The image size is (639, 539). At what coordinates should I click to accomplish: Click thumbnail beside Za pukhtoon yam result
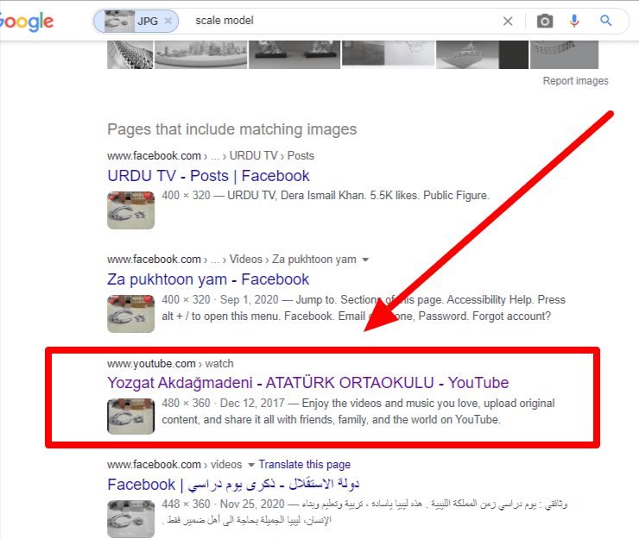coord(131,313)
